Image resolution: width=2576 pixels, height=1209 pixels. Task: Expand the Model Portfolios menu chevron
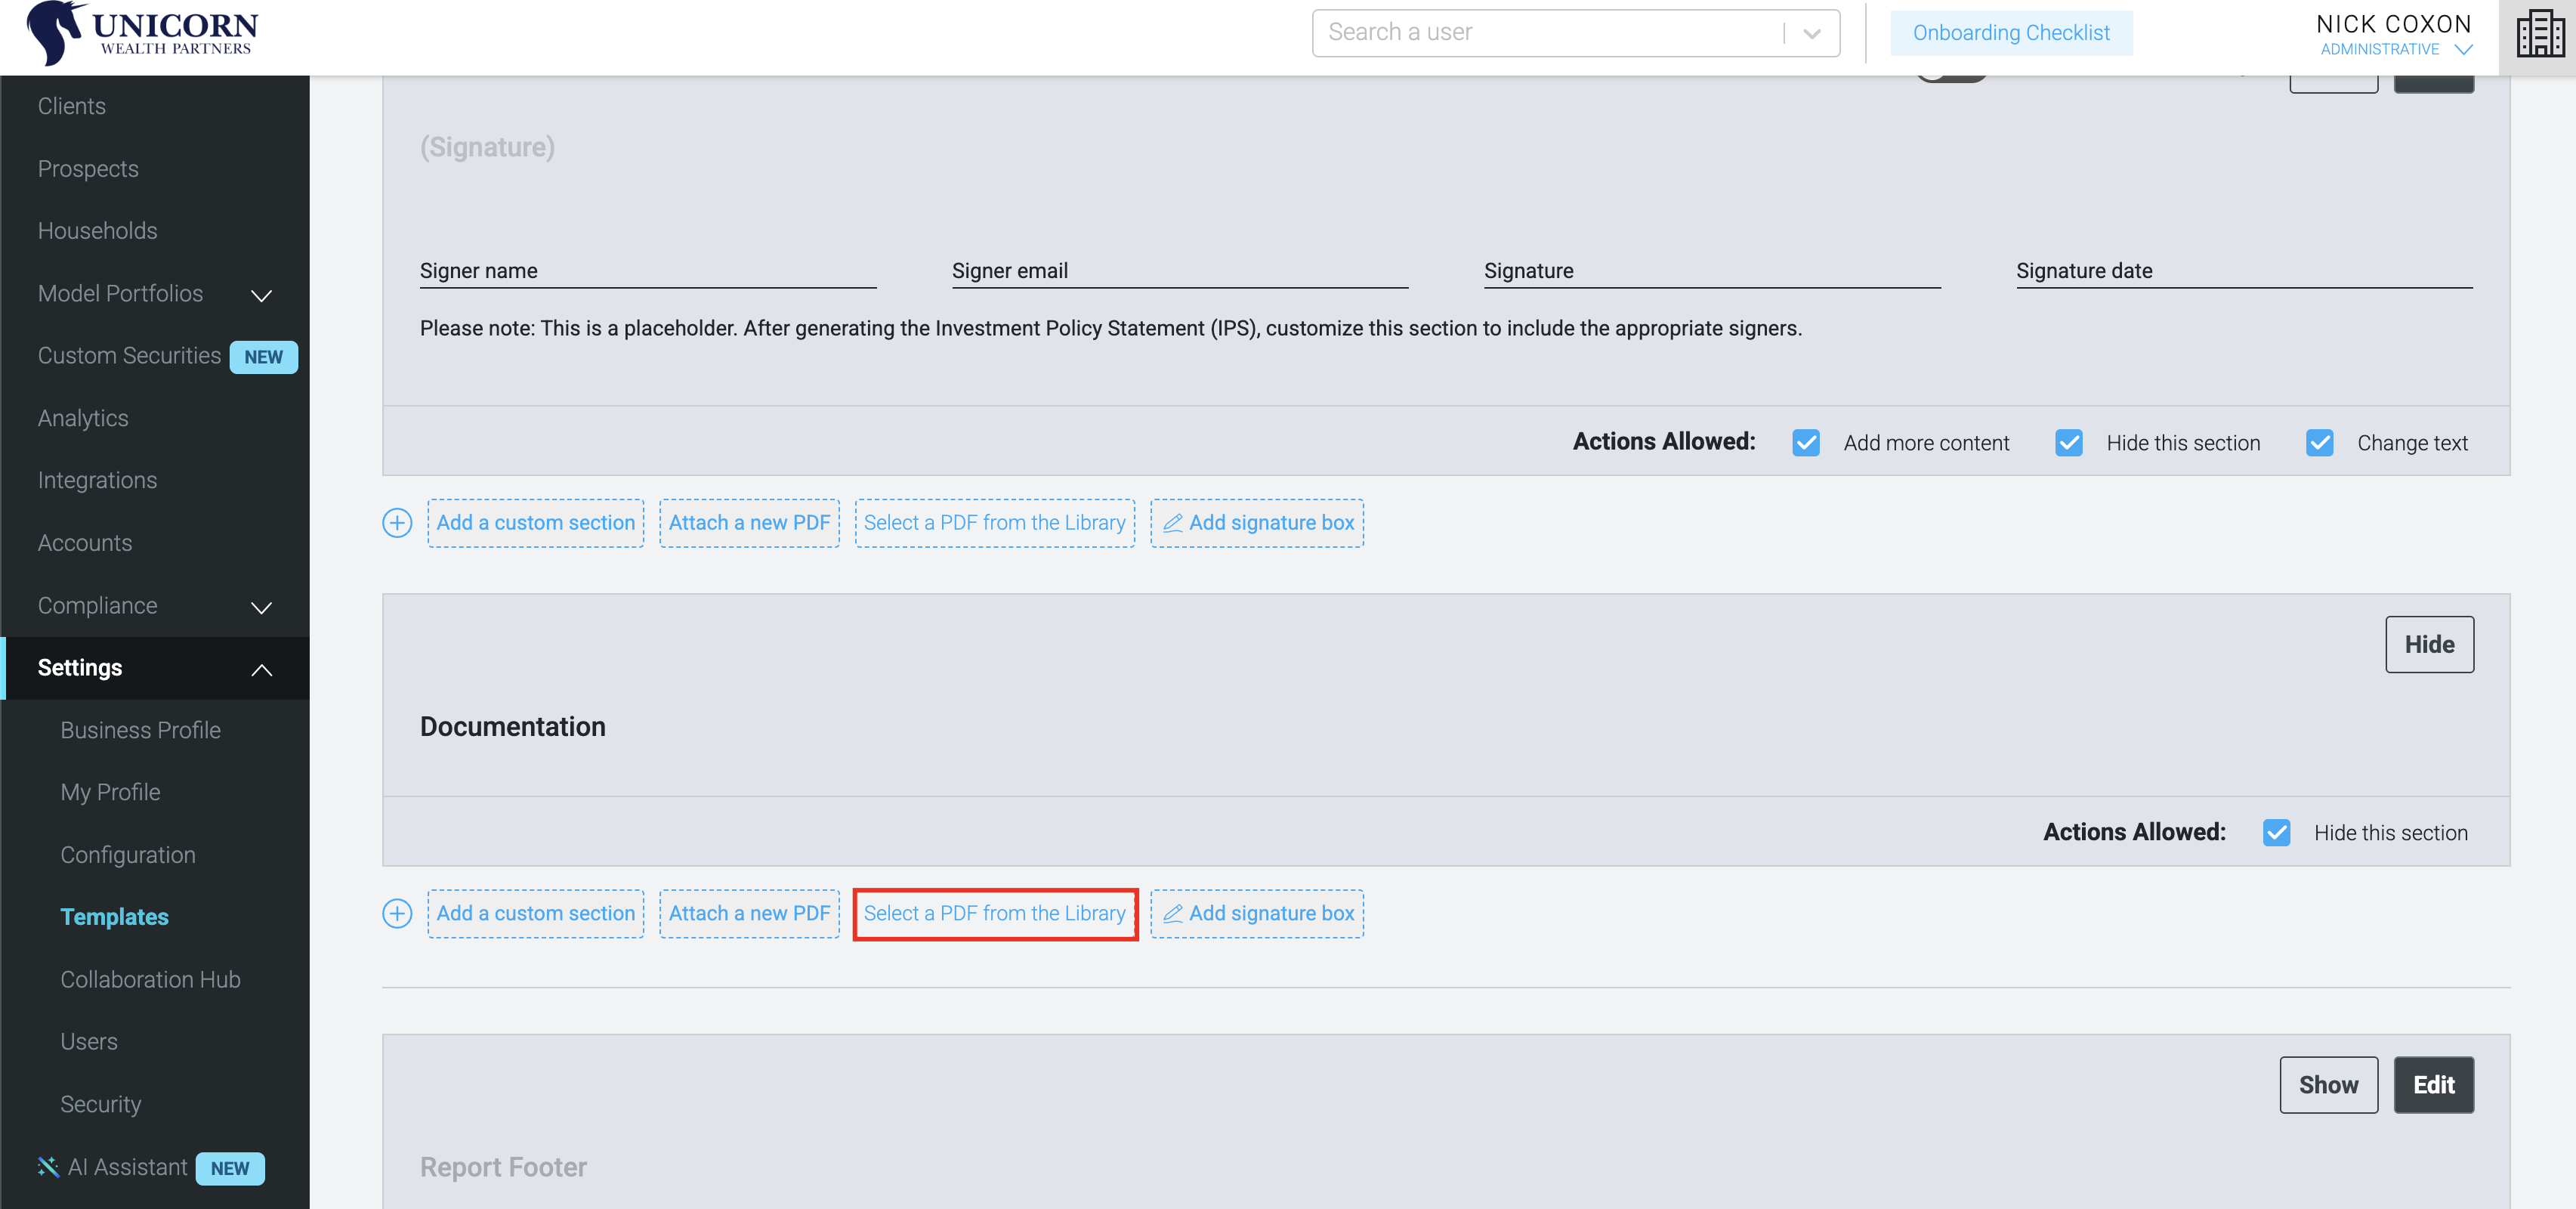[262, 295]
